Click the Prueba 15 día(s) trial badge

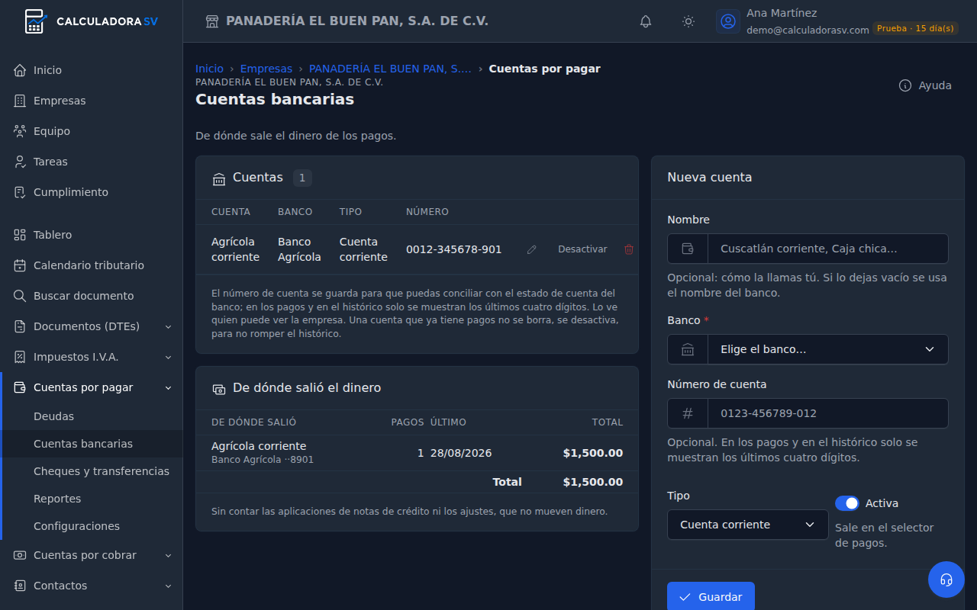[x=915, y=28]
